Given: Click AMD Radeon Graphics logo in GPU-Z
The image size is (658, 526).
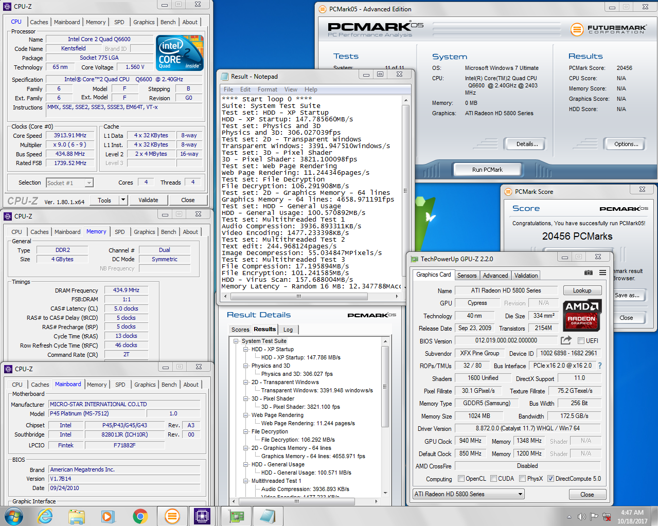Looking at the screenshot, I should tap(581, 314).
